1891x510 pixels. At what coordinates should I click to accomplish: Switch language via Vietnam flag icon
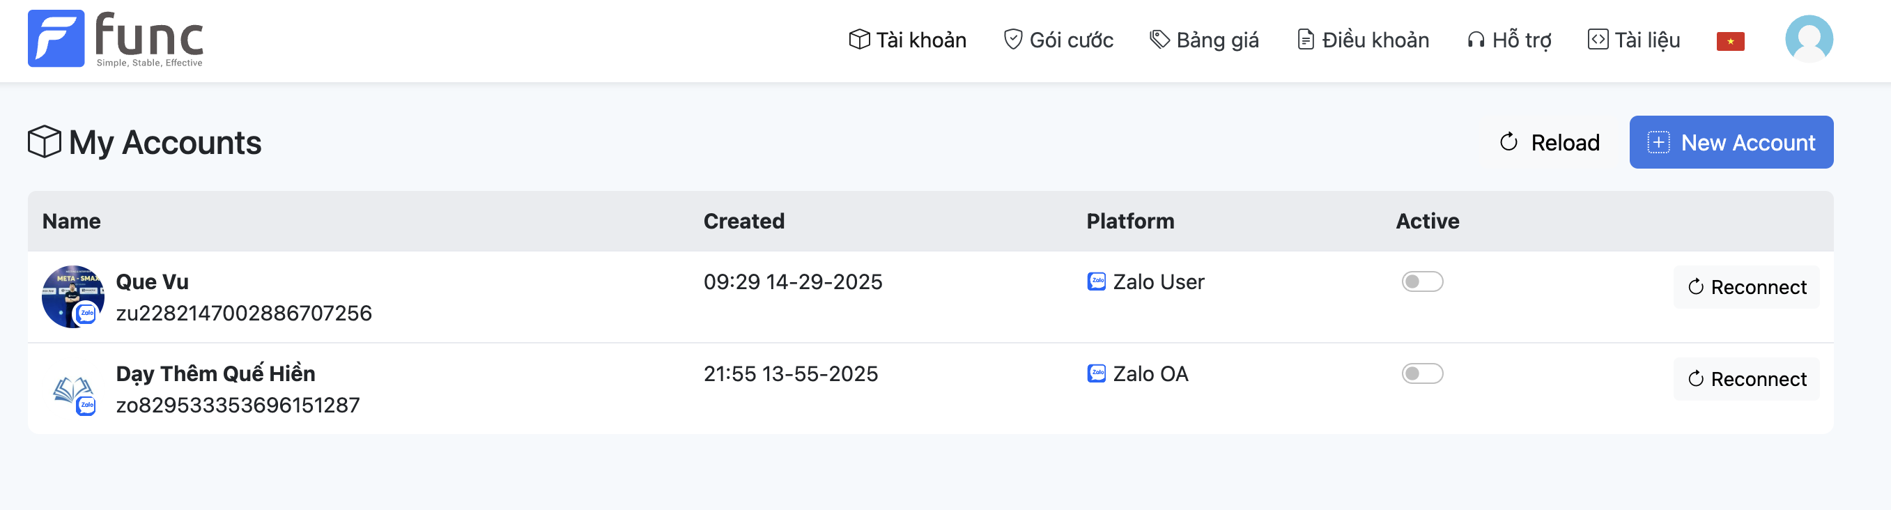[1729, 41]
